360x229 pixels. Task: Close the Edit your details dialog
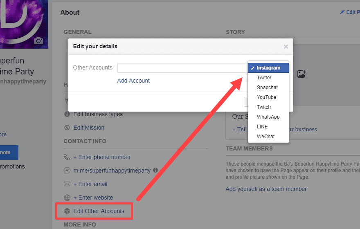286,47
